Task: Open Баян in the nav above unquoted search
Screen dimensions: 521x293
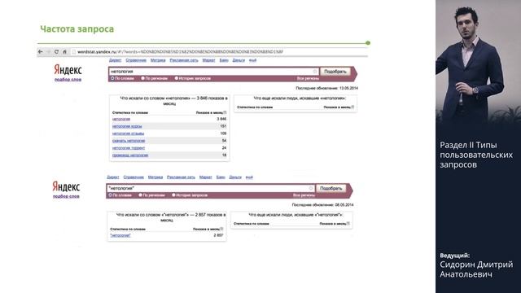Action: pos(224,60)
